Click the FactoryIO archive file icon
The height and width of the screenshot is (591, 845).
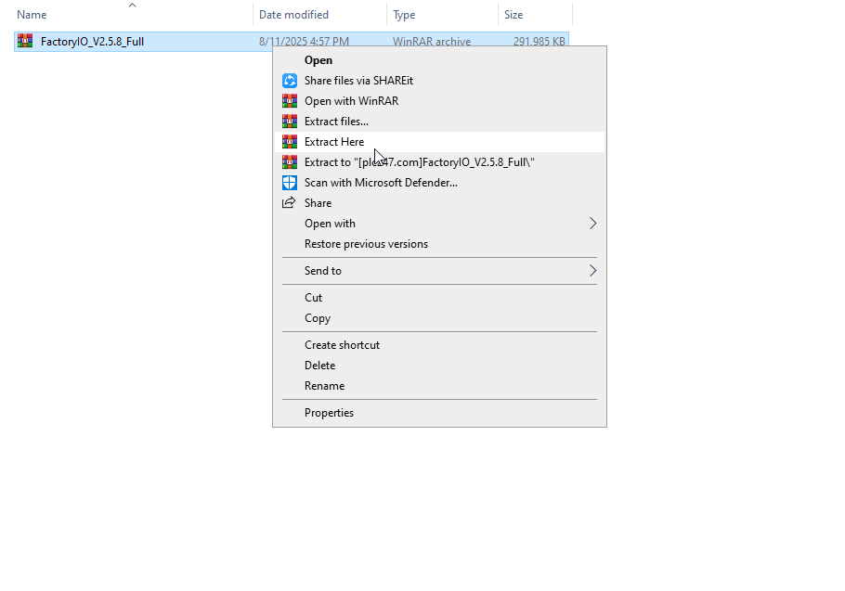pos(25,41)
